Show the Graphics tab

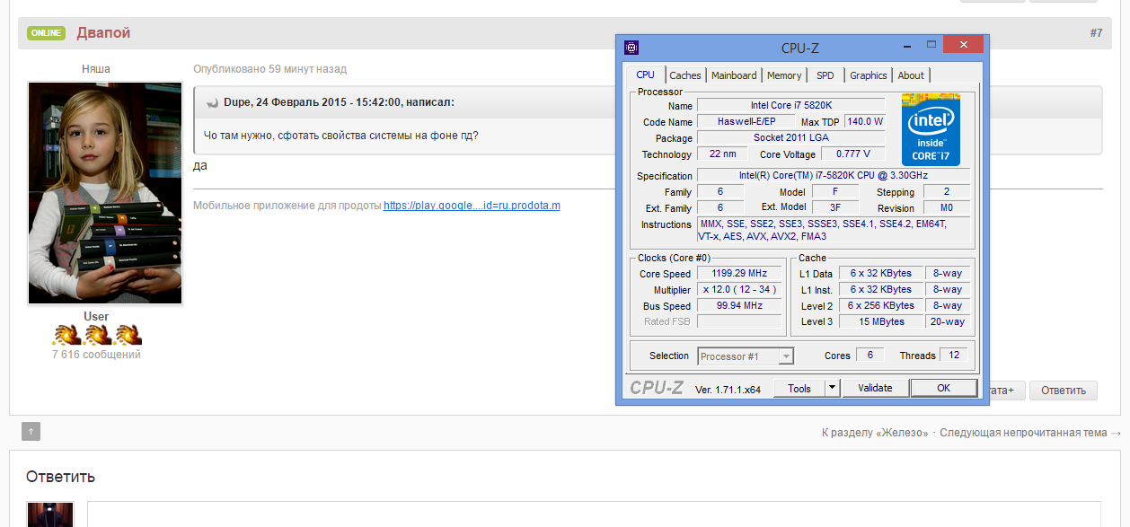(868, 75)
